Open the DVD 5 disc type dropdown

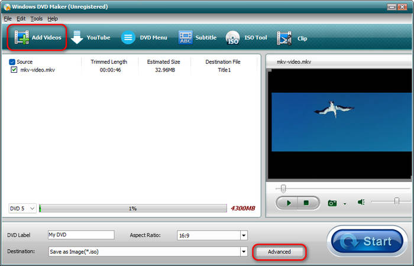coord(22,208)
